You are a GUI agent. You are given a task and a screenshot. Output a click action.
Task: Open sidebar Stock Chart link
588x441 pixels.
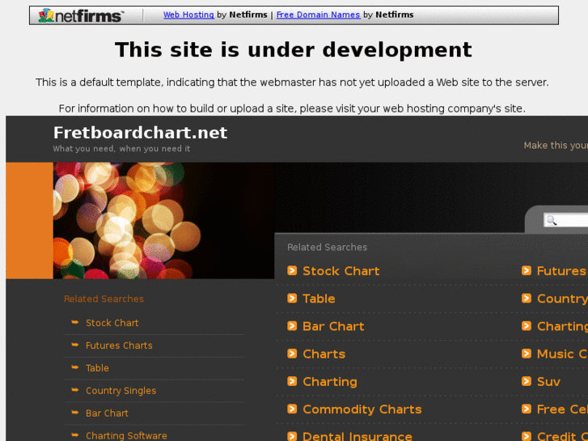coord(112,323)
